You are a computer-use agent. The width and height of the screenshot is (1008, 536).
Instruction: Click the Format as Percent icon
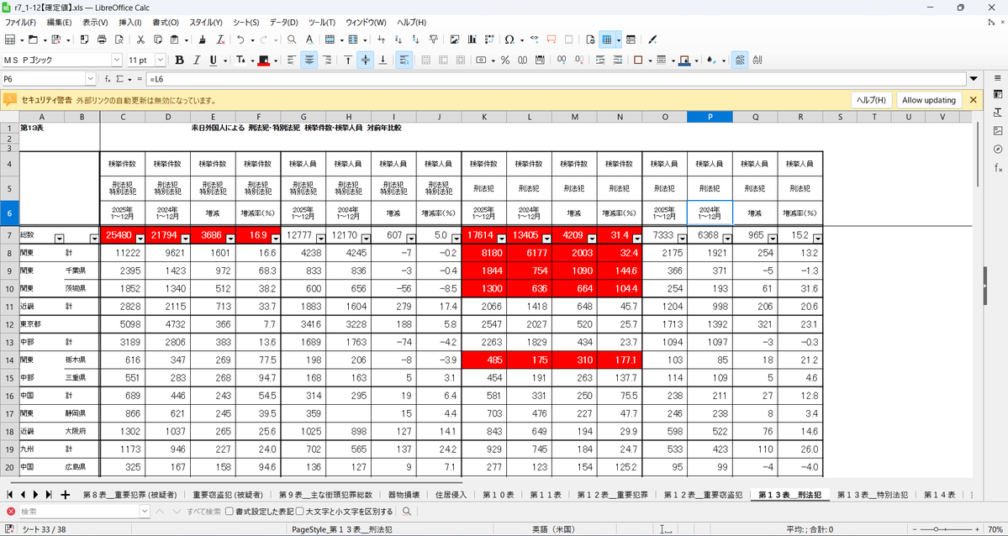(505, 60)
